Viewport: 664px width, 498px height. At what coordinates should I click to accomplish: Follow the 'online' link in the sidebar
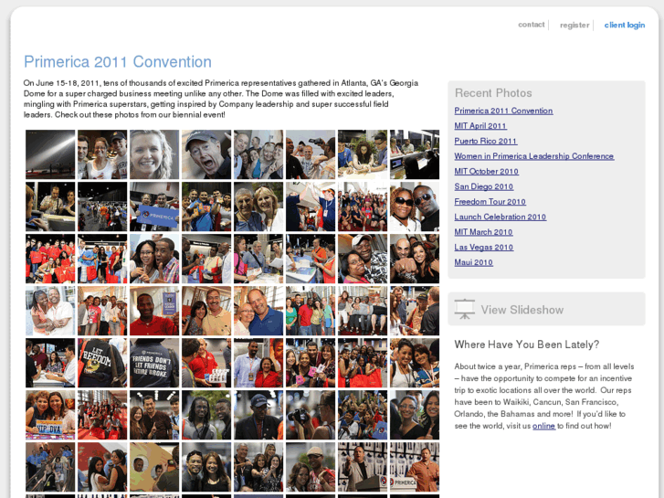point(543,426)
